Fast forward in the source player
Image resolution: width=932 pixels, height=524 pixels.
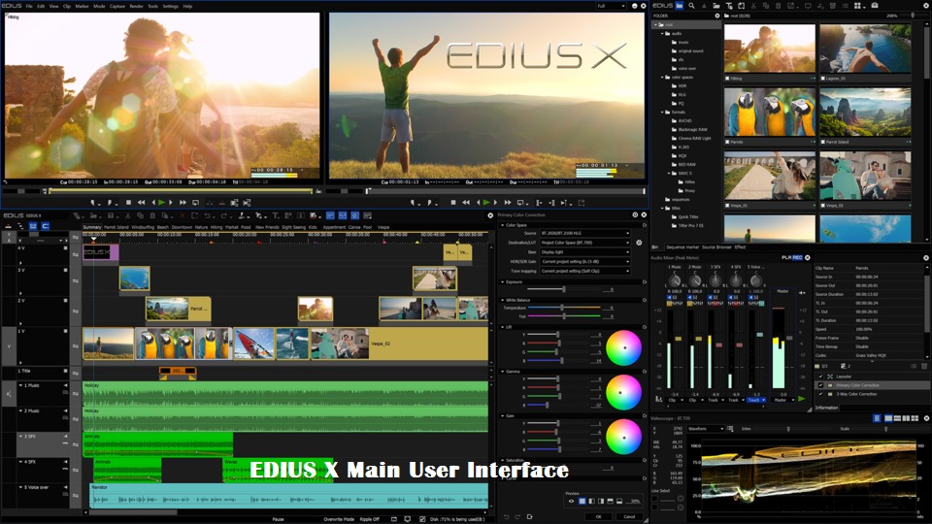[183, 203]
